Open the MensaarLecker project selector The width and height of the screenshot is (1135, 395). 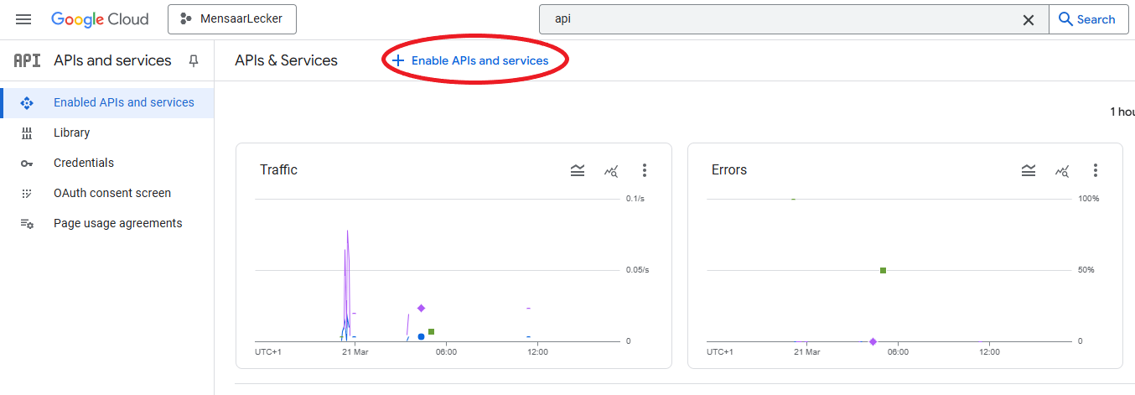tap(232, 19)
